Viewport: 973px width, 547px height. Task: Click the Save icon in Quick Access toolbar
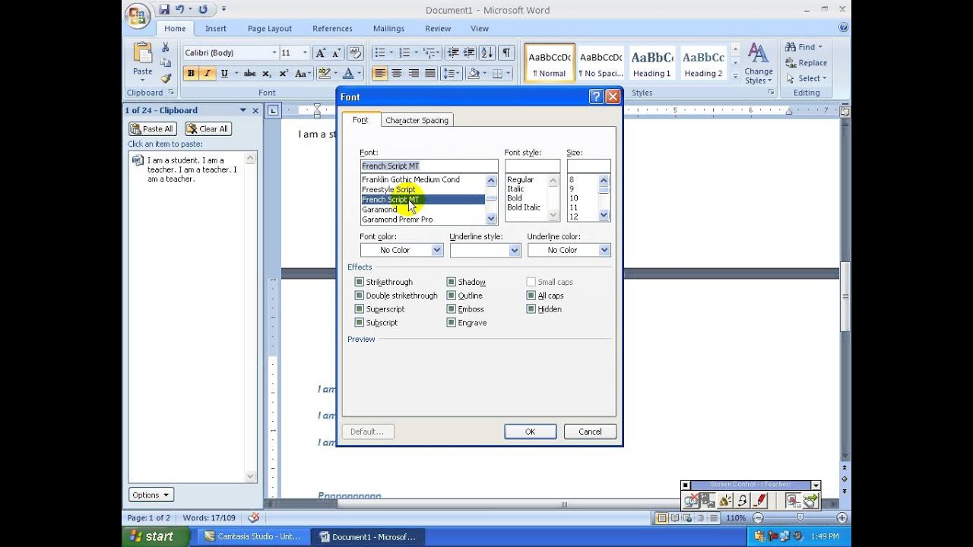(164, 10)
